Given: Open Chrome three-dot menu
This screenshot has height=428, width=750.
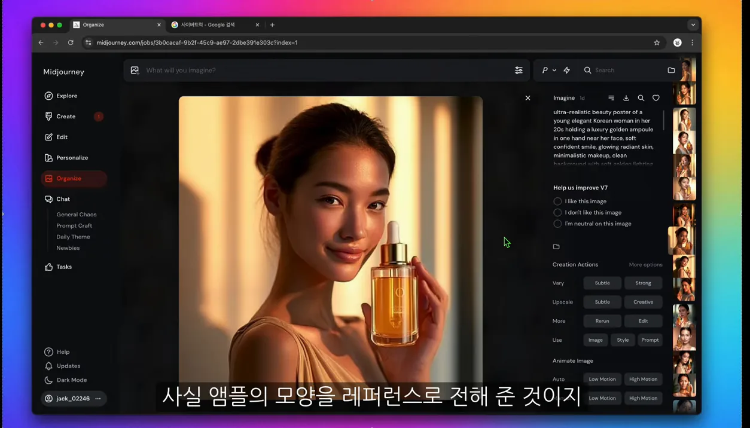Looking at the screenshot, I should 692,42.
